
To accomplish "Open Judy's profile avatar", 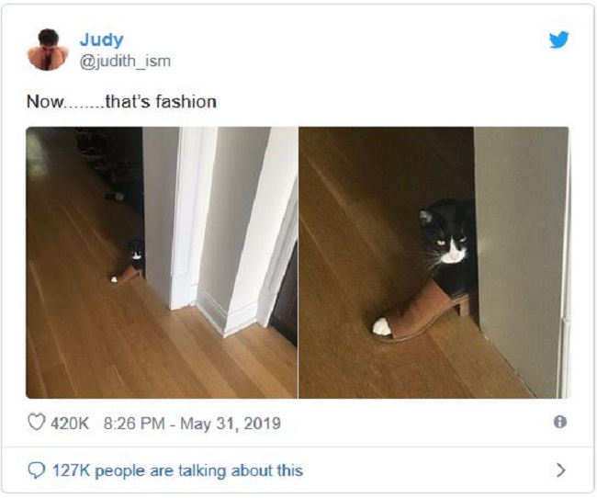I will pyautogui.click(x=47, y=50).
